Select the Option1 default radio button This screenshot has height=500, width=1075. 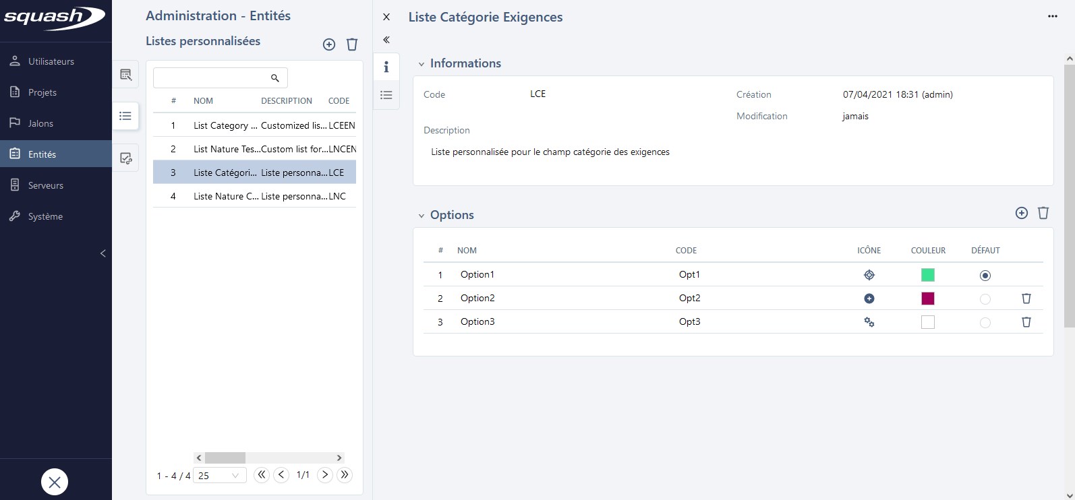click(x=985, y=276)
